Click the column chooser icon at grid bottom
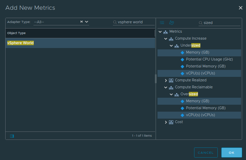Image resolution: width=246 pixels, height=160 pixels. [12, 136]
